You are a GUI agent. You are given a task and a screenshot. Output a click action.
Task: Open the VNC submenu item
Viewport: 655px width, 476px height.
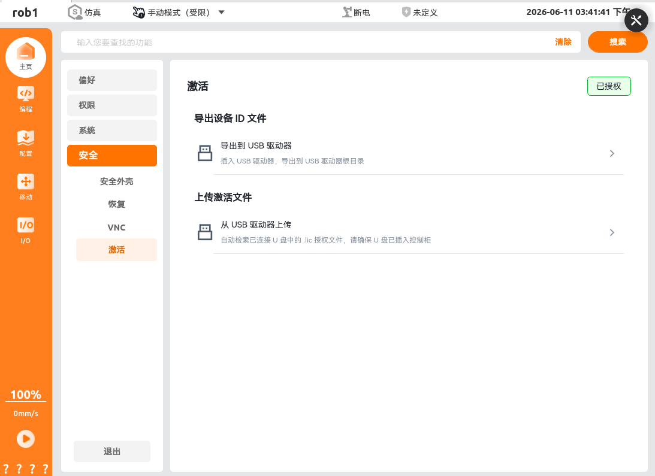pos(116,228)
